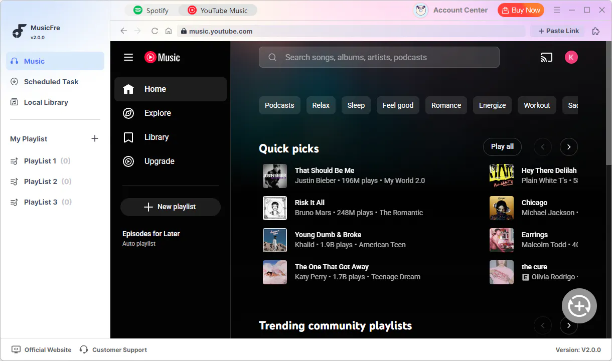This screenshot has height=361, width=612.
Task: Click the extension puzzle icon
Action: click(x=595, y=31)
